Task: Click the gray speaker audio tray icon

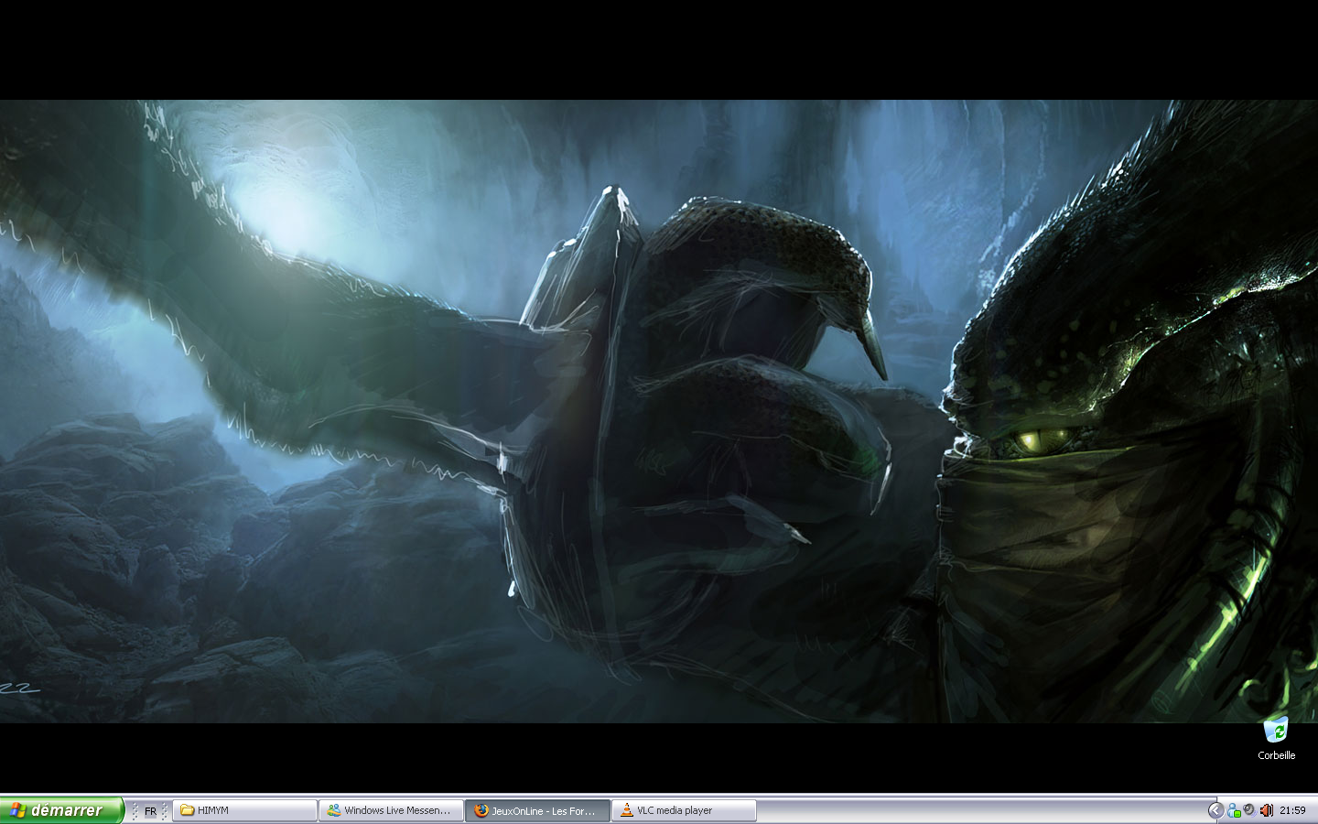Action: [1248, 810]
